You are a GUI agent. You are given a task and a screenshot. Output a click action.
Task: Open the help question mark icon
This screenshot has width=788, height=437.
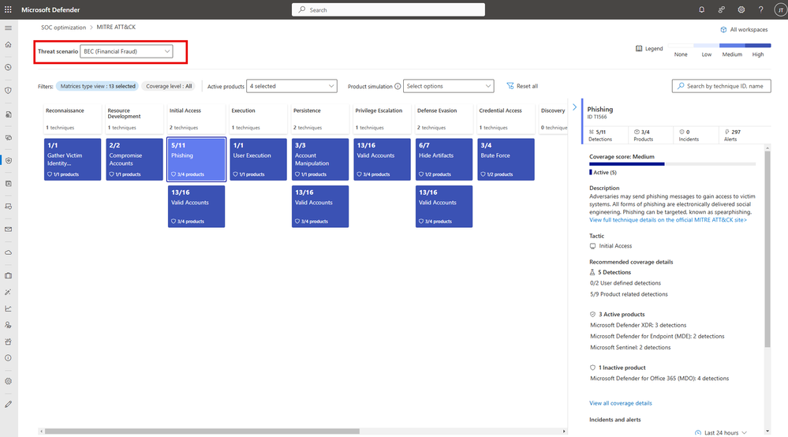[761, 9]
